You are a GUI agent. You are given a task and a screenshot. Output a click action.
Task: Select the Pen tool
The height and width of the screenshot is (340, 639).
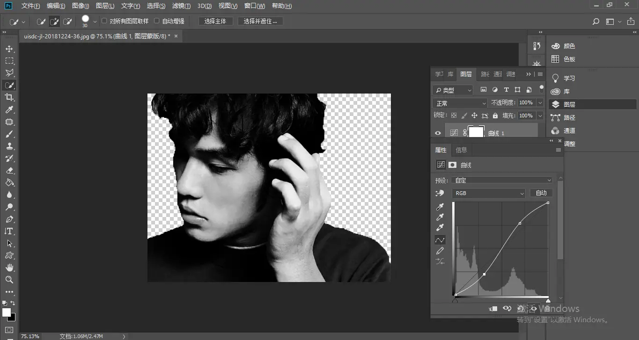pos(9,219)
